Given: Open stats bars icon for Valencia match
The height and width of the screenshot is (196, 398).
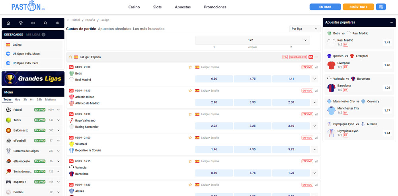Looking at the screenshot, I should point(316,161).
